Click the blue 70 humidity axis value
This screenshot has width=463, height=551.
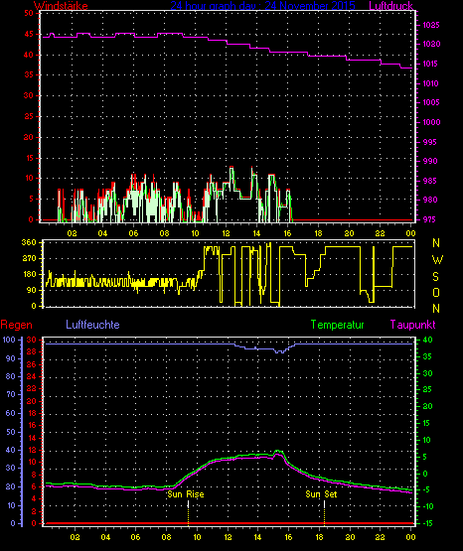11,394
